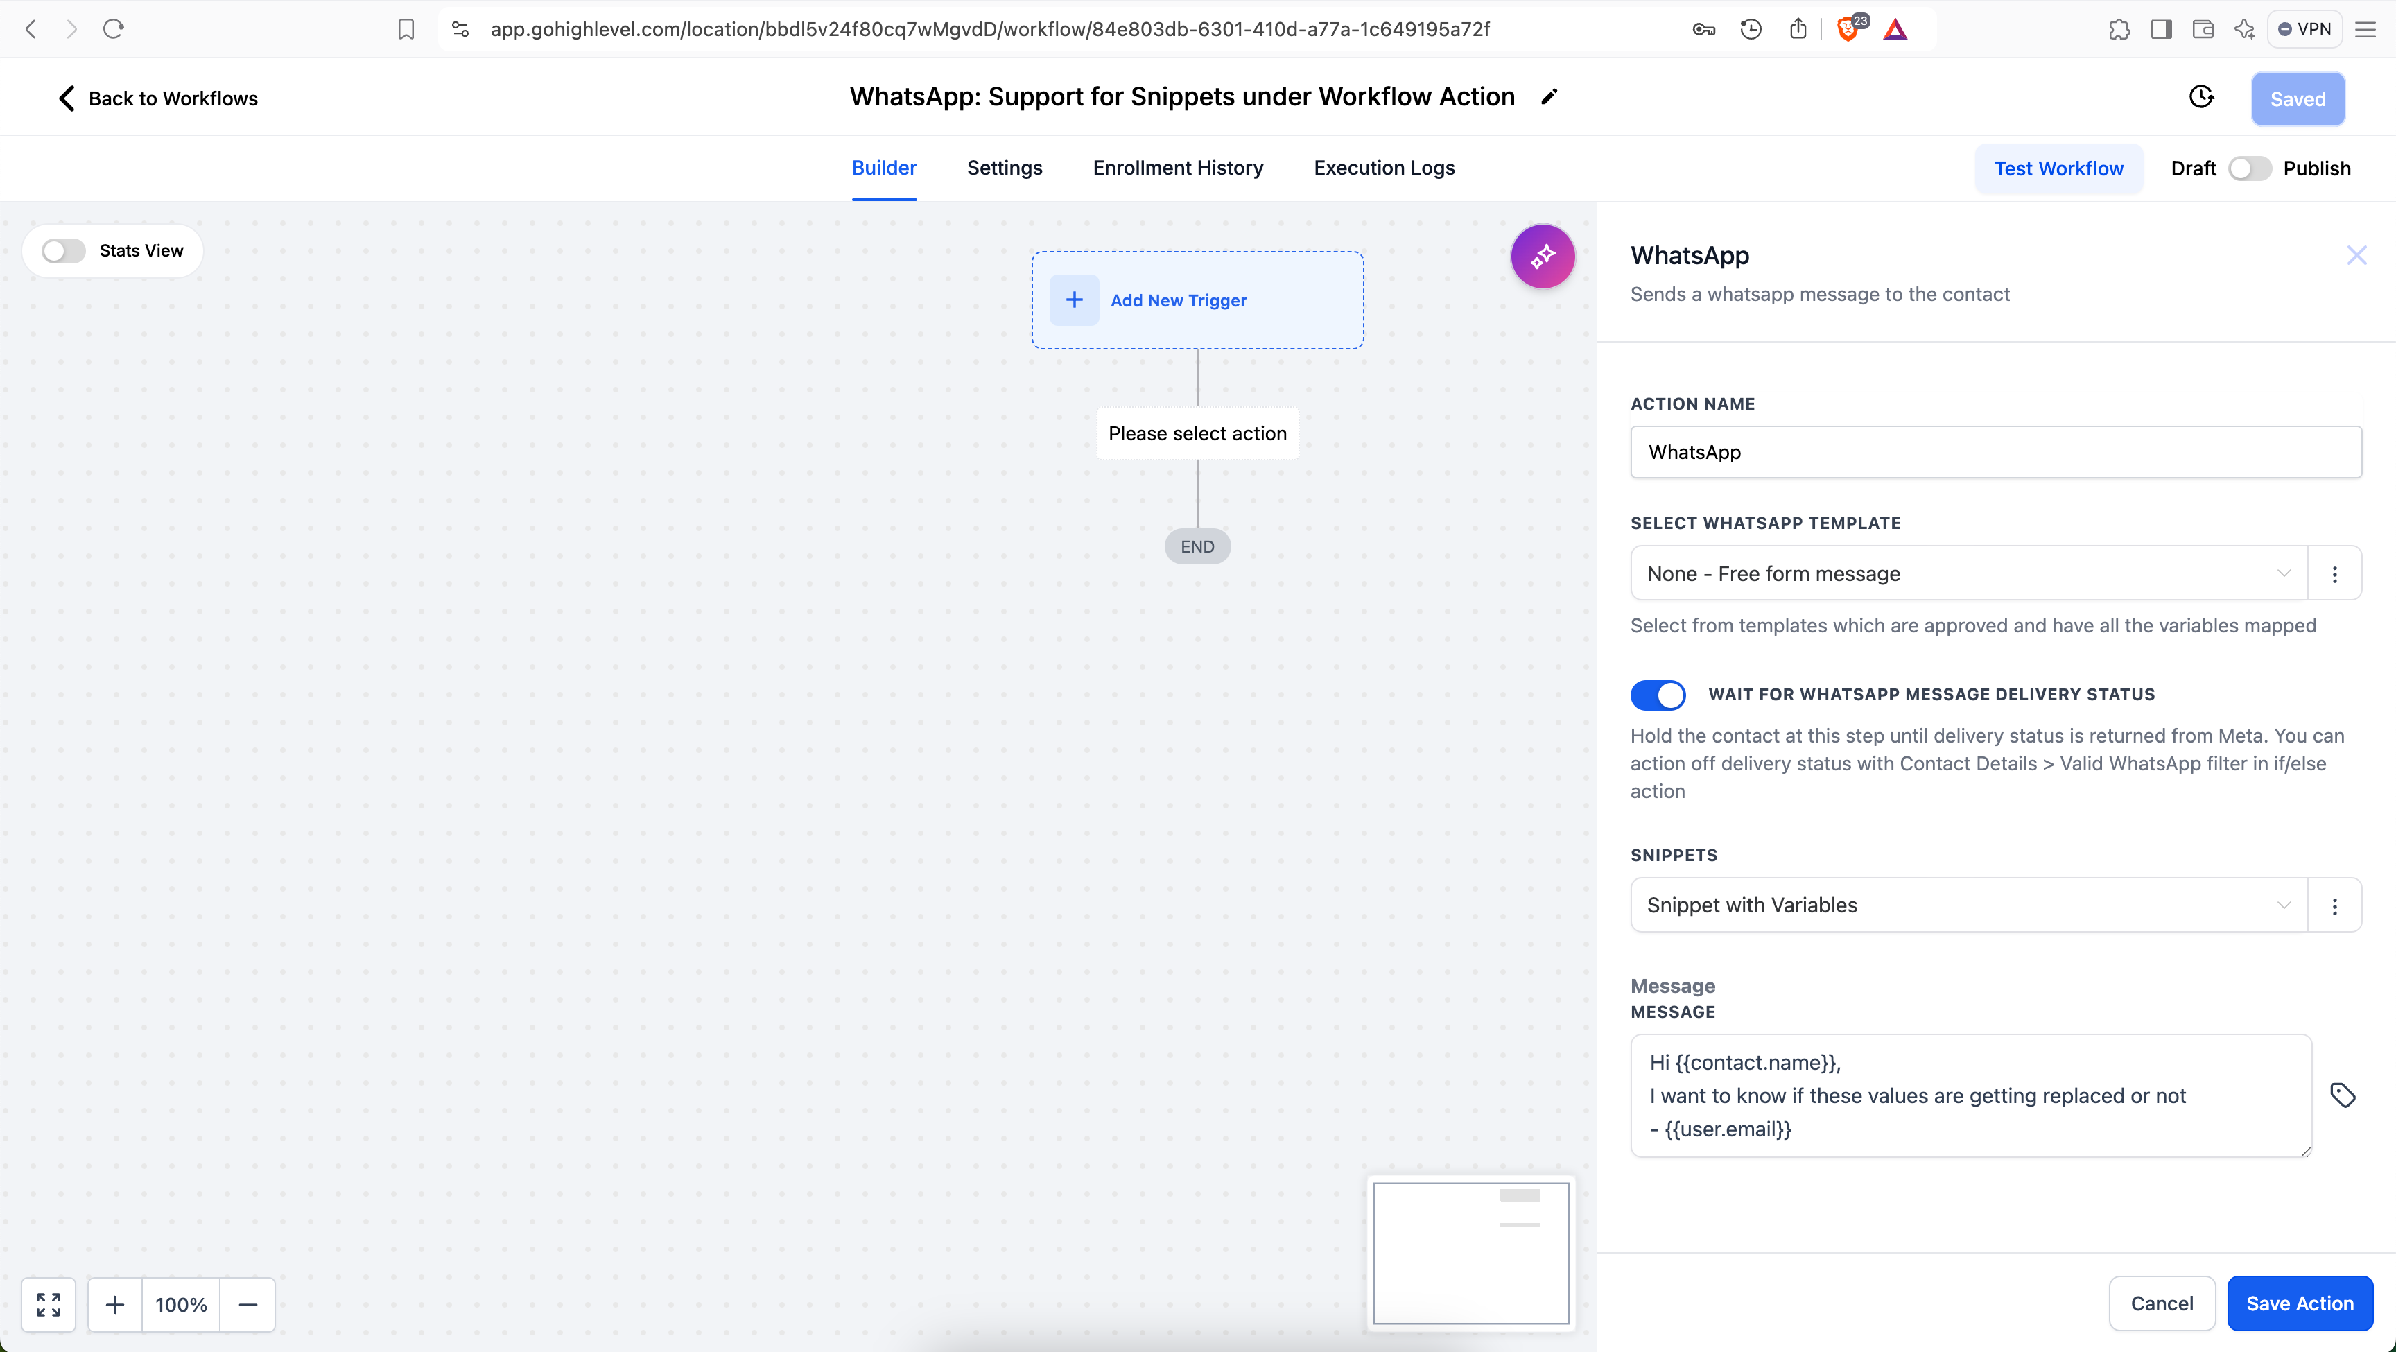Switch to the Execution Logs tab

(x=1384, y=168)
